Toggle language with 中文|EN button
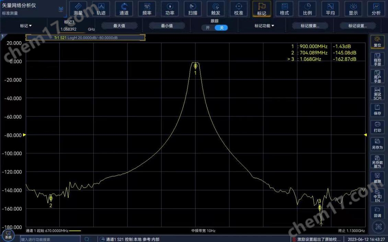388x242 pixels. click(x=377, y=196)
